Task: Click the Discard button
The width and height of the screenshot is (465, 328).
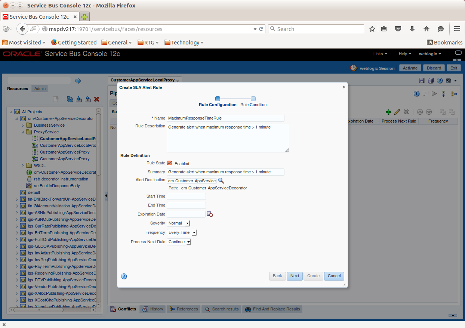Action: click(434, 68)
